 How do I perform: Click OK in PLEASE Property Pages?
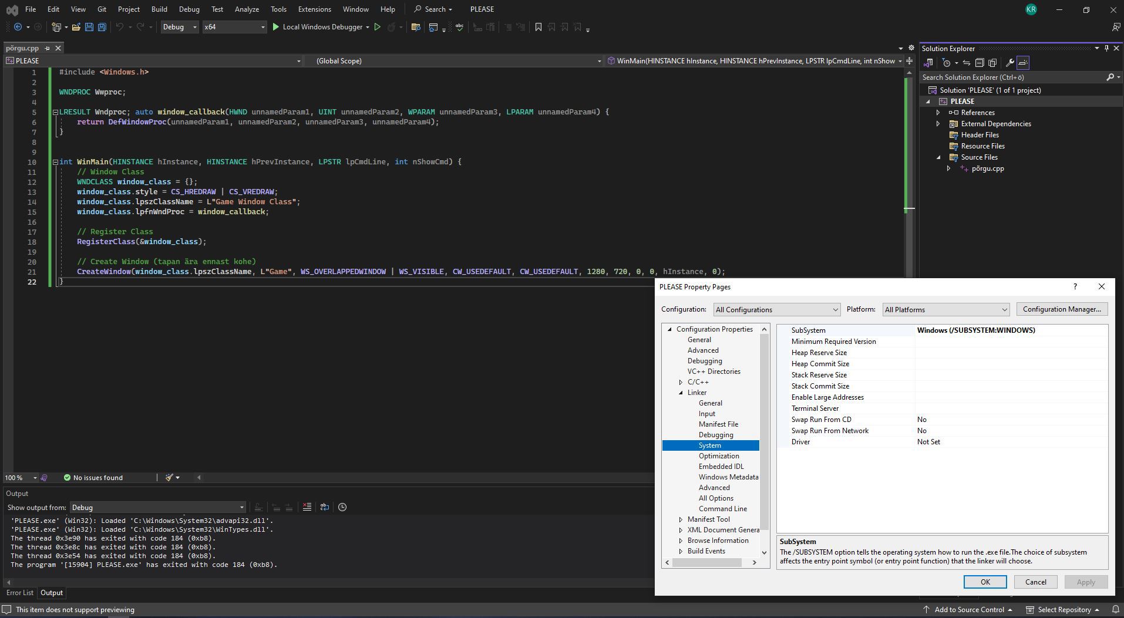pos(985,582)
